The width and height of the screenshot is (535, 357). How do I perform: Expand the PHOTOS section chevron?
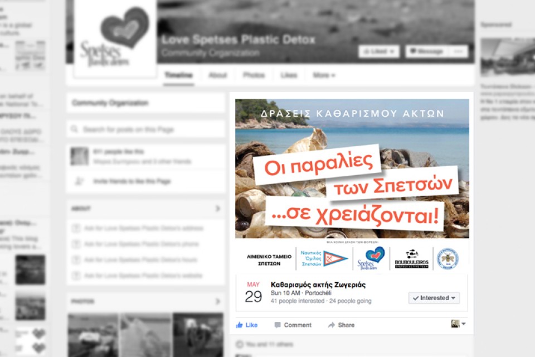pyautogui.click(x=218, y=301)
